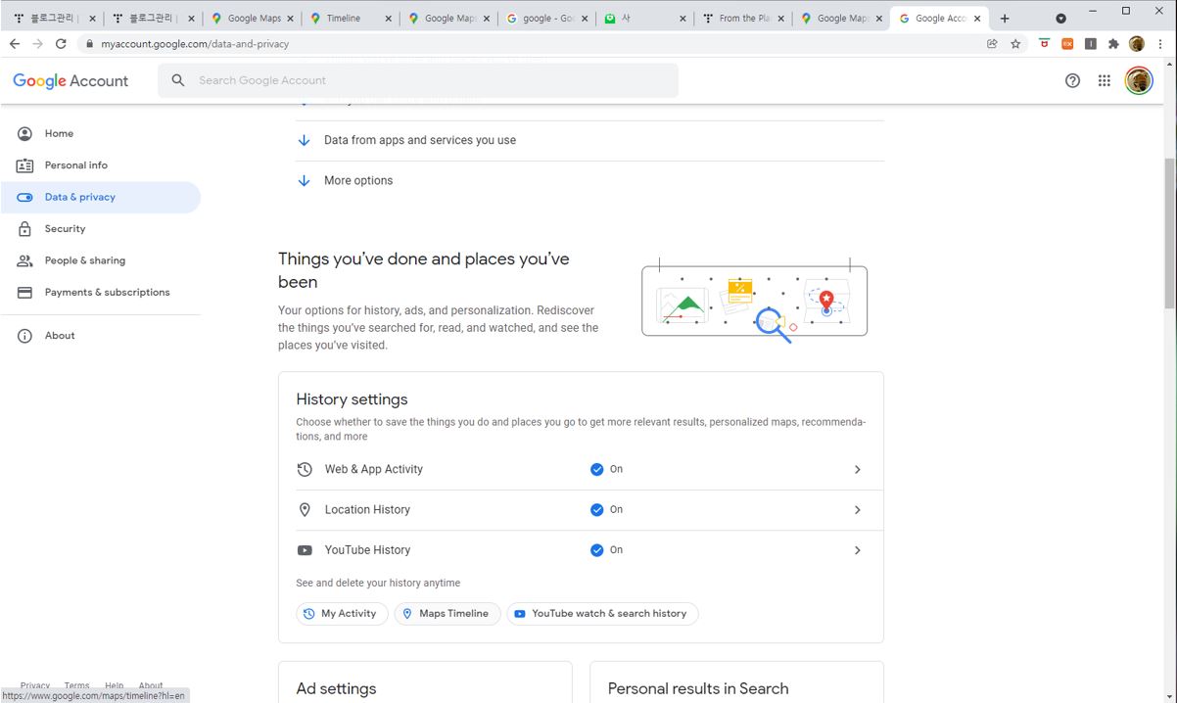Close the Timeline browser tab
This screenshot has width=1177, height=703.
pyautogui.click(x=389, y=19)
